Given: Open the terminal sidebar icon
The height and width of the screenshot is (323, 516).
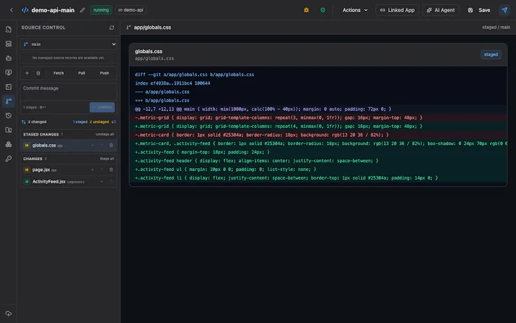Looking at the screenshot, I should tap(8, 87).
